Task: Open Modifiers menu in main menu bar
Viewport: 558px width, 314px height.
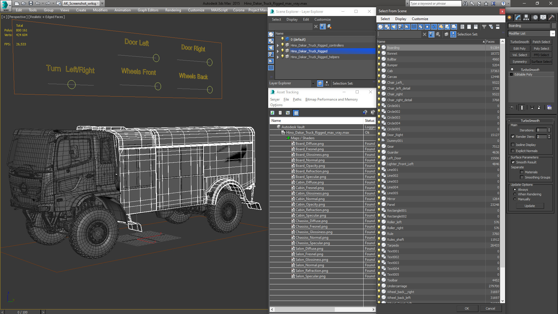Action: click(100, 10)
